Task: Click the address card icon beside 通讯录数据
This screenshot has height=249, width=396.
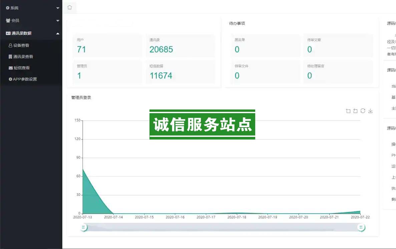Action: tap(8, 33)
